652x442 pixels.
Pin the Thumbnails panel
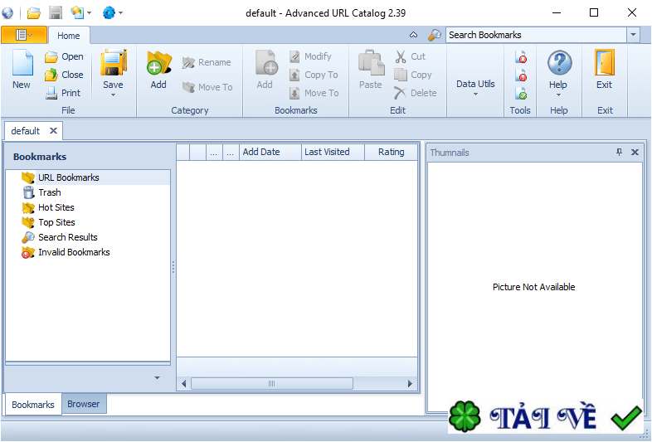pyautogui.click(x=619, y=153)
